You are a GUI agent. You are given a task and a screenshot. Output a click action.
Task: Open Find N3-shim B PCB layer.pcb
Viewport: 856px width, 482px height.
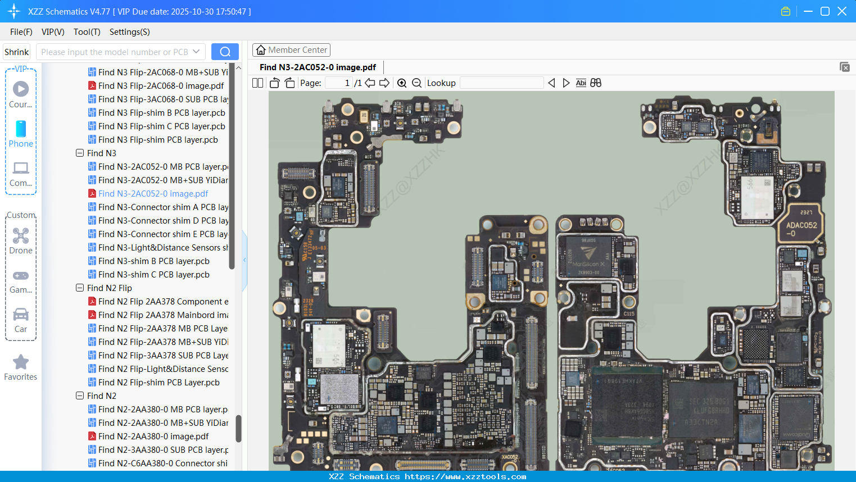point(148,261)
